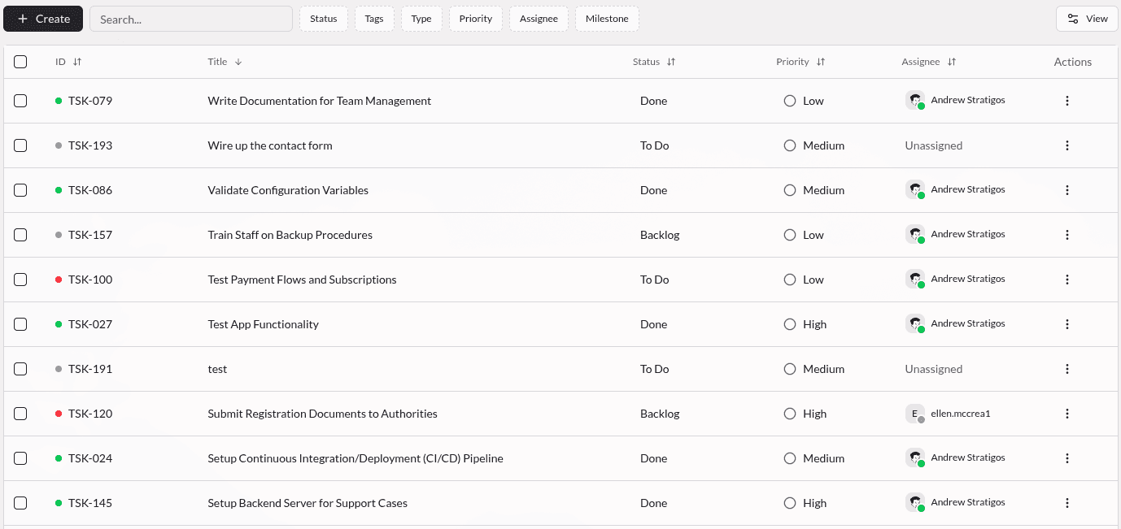Open the actions menu for TSK-120
The image size is (1121, 529).
[x=1066, y=413]
